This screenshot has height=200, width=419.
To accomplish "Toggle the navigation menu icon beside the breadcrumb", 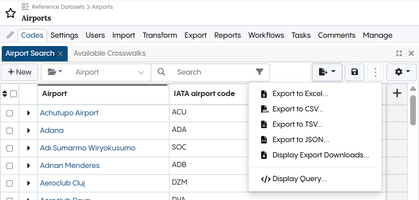I will tap(25, 7).
